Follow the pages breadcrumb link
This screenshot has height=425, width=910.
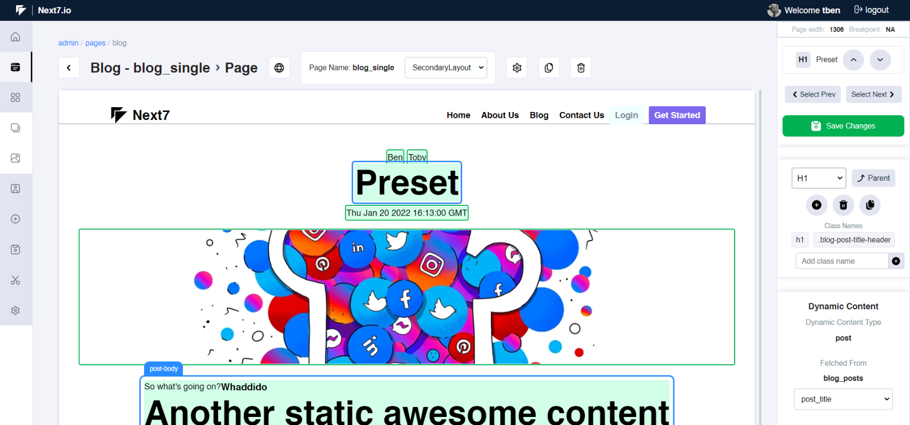[95, 43]
